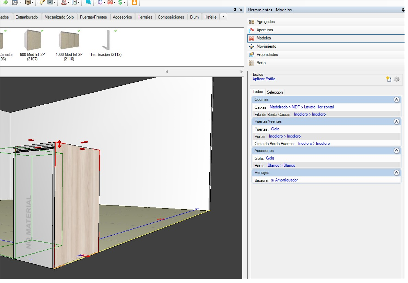408x283 pixels.
Task: Select the Terminación (2113) thumbnail
Action: (x=106, y=40)
